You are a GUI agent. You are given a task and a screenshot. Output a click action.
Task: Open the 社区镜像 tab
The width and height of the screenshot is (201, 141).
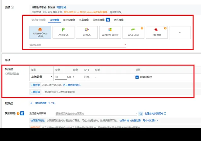[119, 20]
